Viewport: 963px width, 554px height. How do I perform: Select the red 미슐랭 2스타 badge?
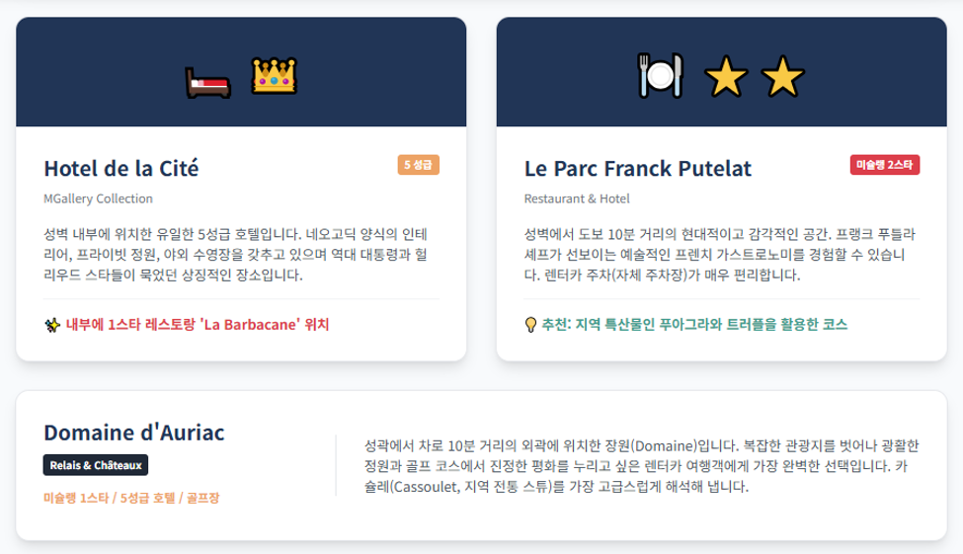[x=884, y=165]
